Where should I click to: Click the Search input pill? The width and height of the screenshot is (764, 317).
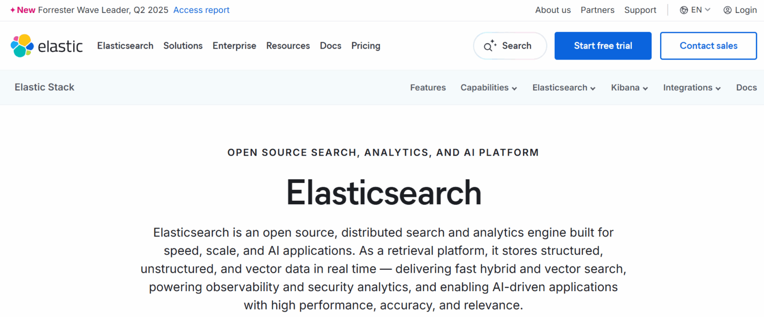tap(510, 46)
